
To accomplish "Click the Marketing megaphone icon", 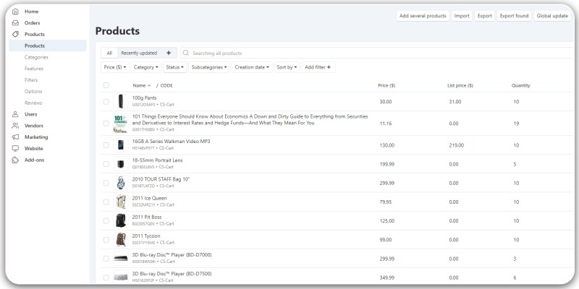I will [x=16, y=137].
